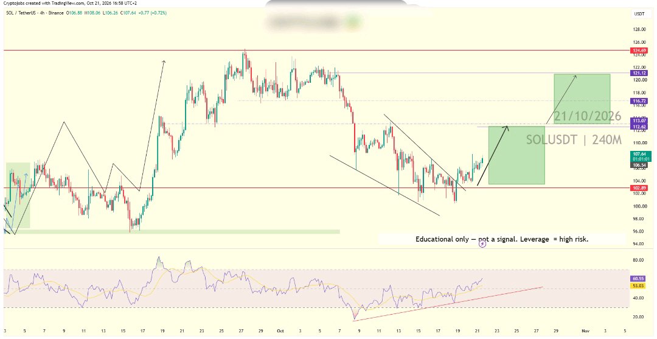Click the 128.00 price scale value
The image size is (657, 339).
(x=639, y=29)
